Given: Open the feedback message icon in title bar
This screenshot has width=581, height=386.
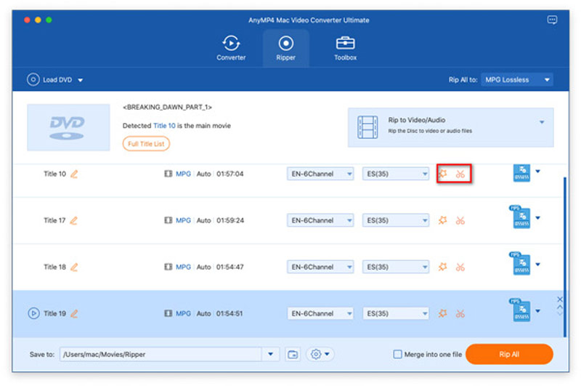Looking at the screenshot, I should [552, 20].
